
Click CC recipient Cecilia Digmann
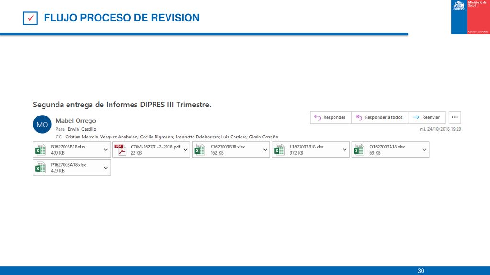pos(156,137)
